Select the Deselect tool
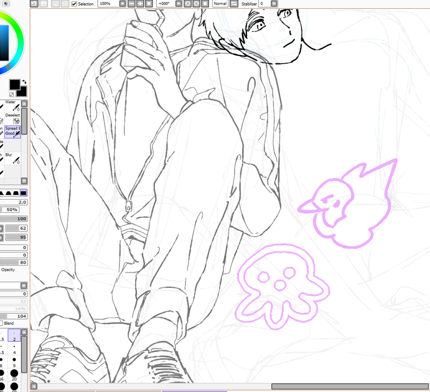Viewport: 430px width, 392px height. tap(13, 119)
